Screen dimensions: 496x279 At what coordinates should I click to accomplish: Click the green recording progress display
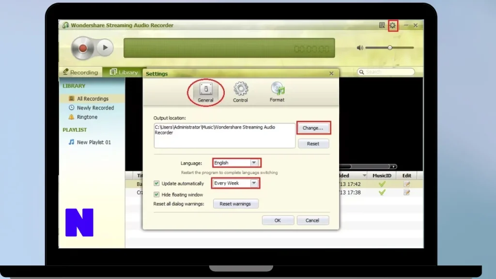point(229,48)
